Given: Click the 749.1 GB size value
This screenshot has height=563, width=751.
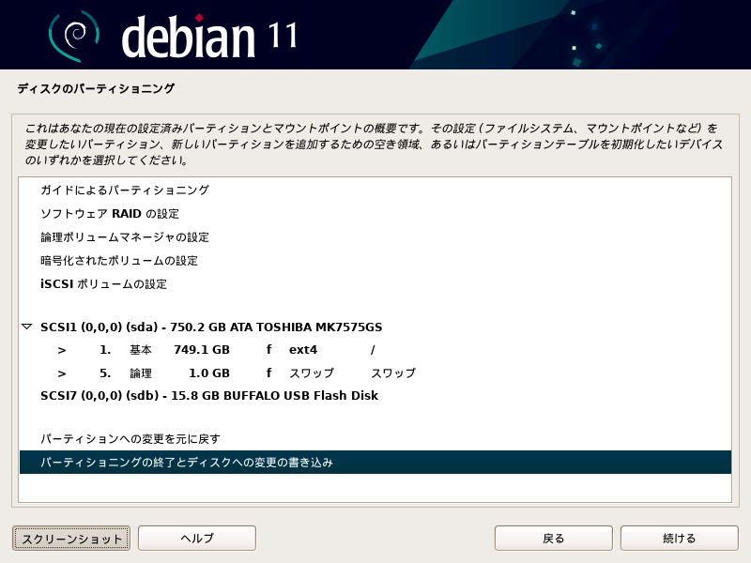Looking at the screenshot, I should (x=202, y=350).
